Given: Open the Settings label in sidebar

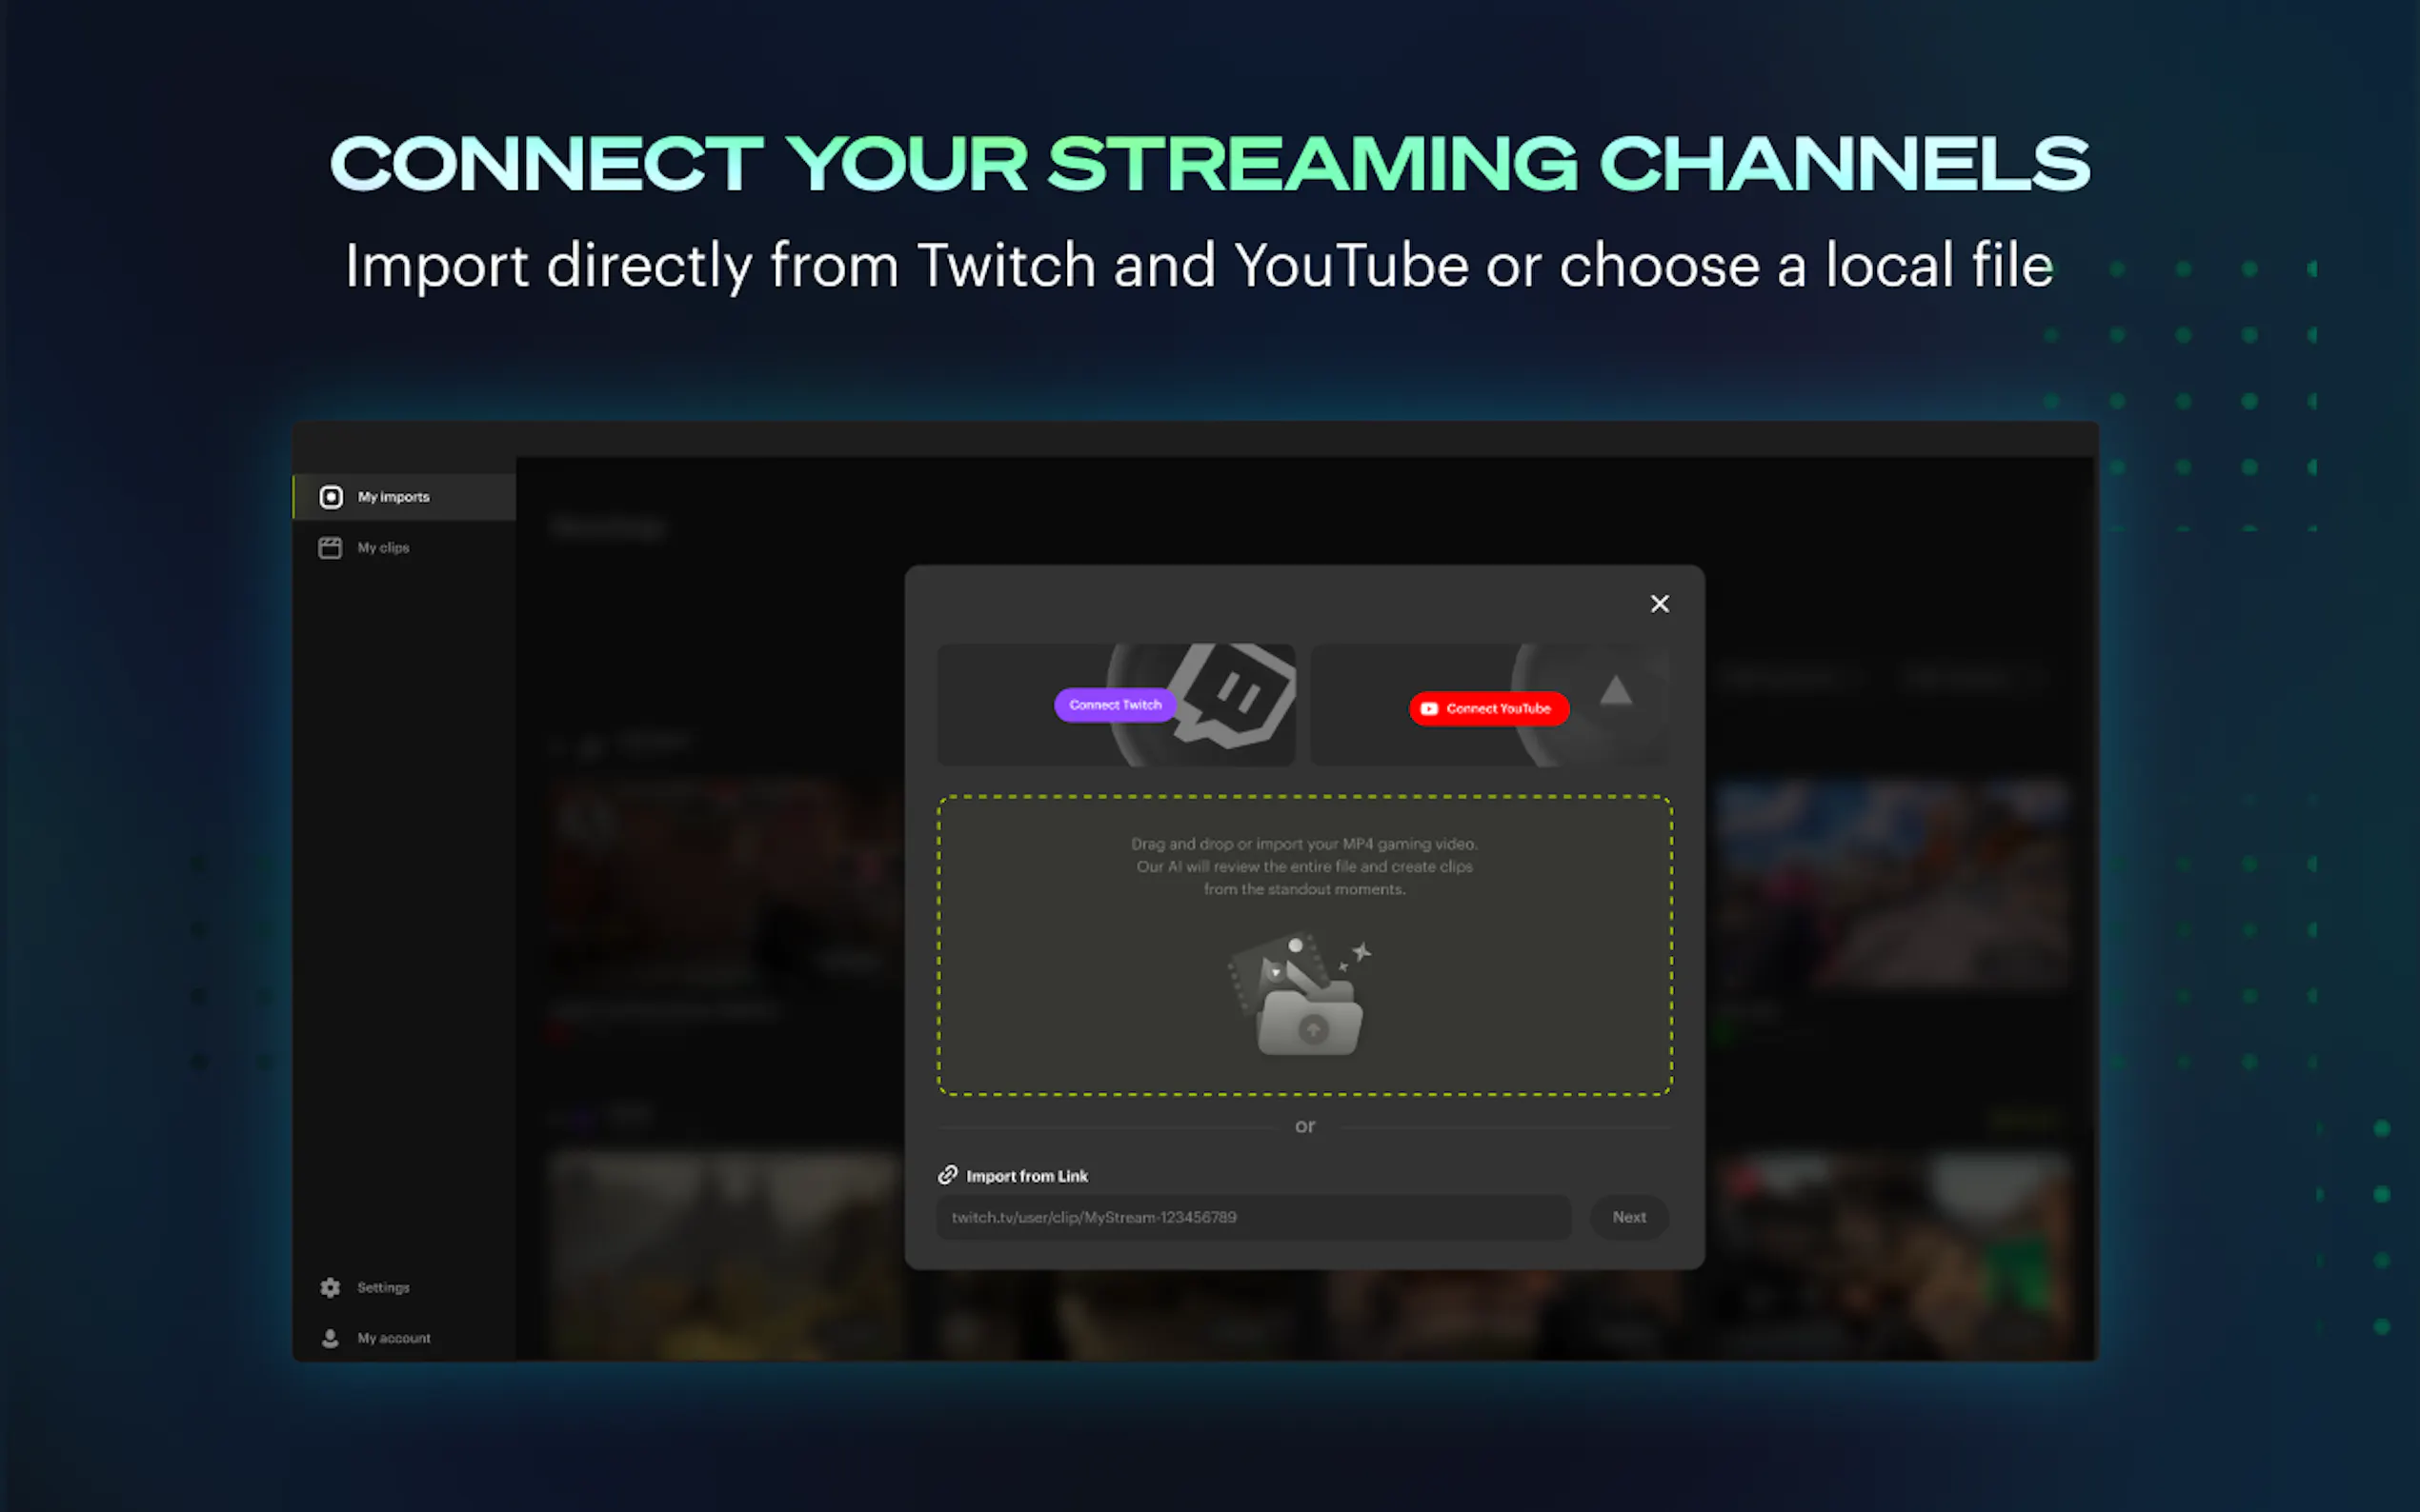Looking at the screenshot, I should point(383,1288).
